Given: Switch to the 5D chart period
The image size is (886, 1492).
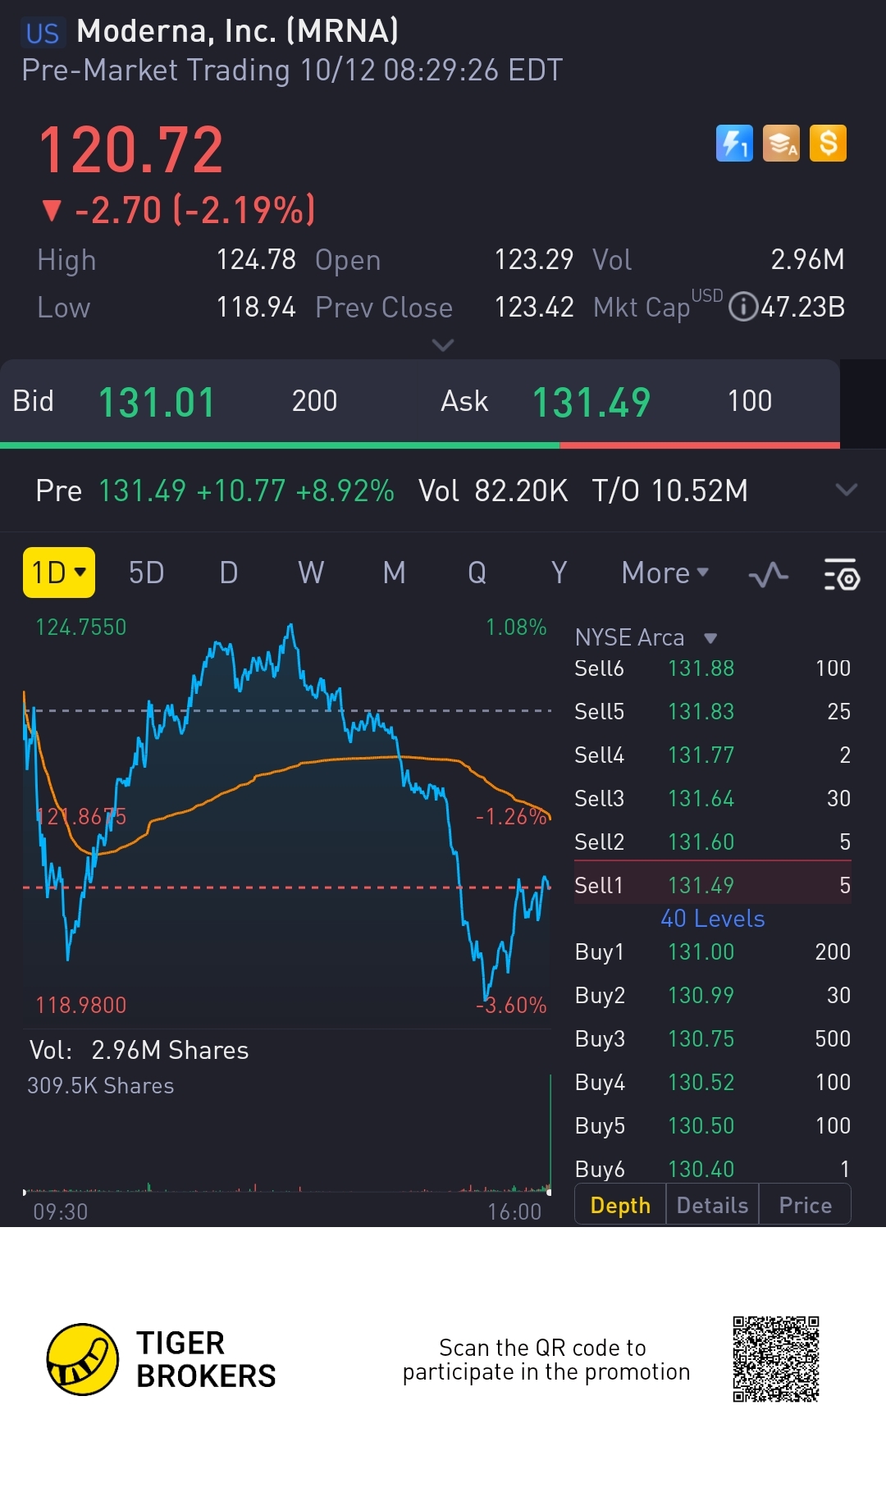Looking at the screenshot, I should click(x=146, y=573).
